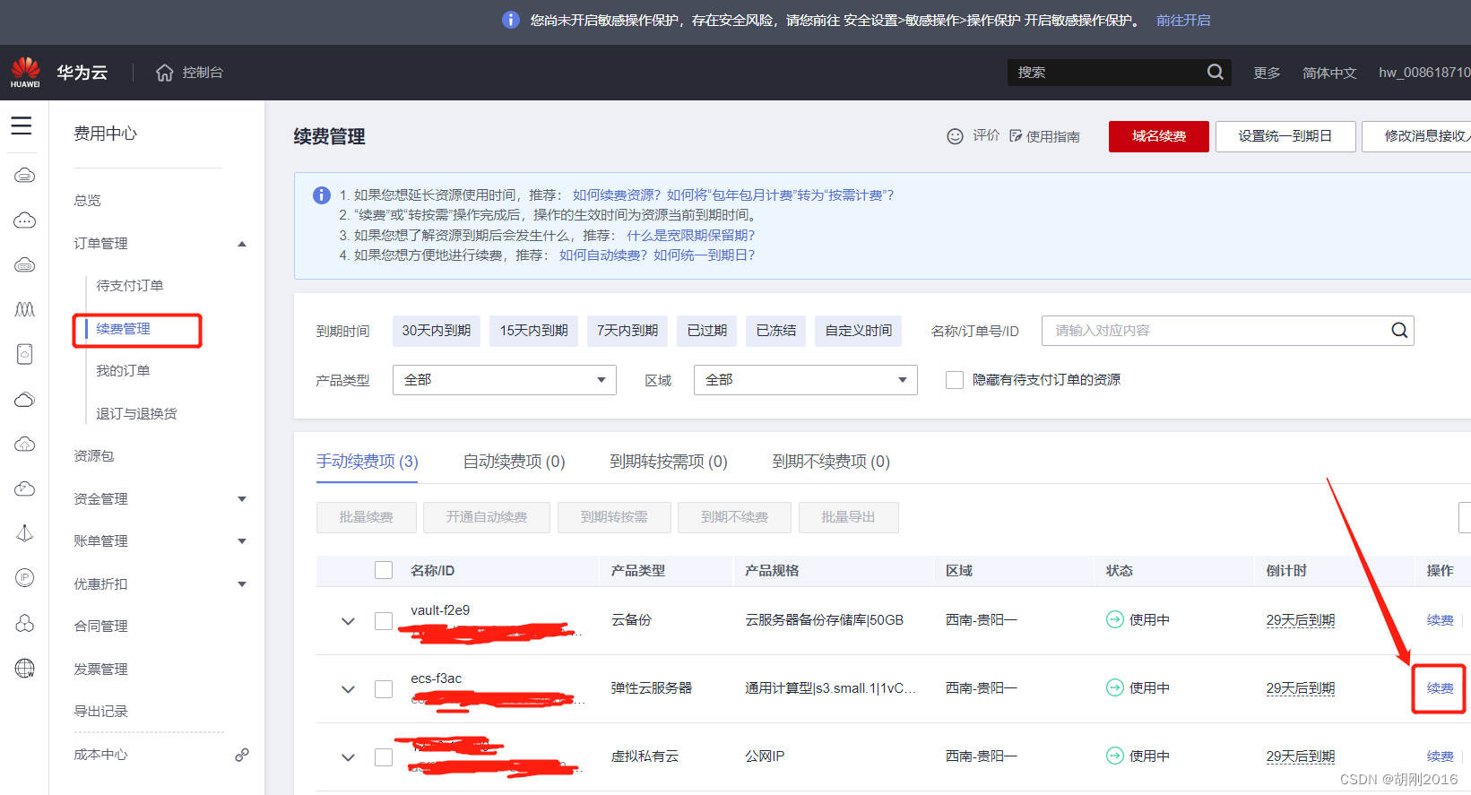Expand the 资金管理 menu section
The height and width of the screenshot is (795, 1471).
tap(242, 499)
